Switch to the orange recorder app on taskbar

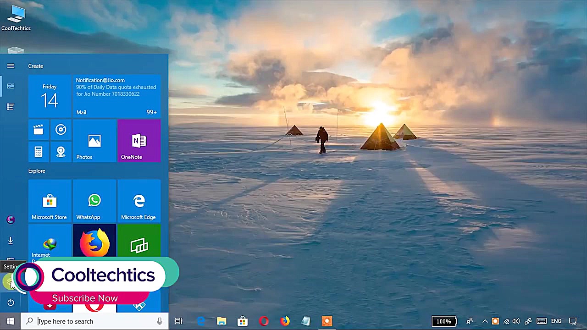click(327, 321)
